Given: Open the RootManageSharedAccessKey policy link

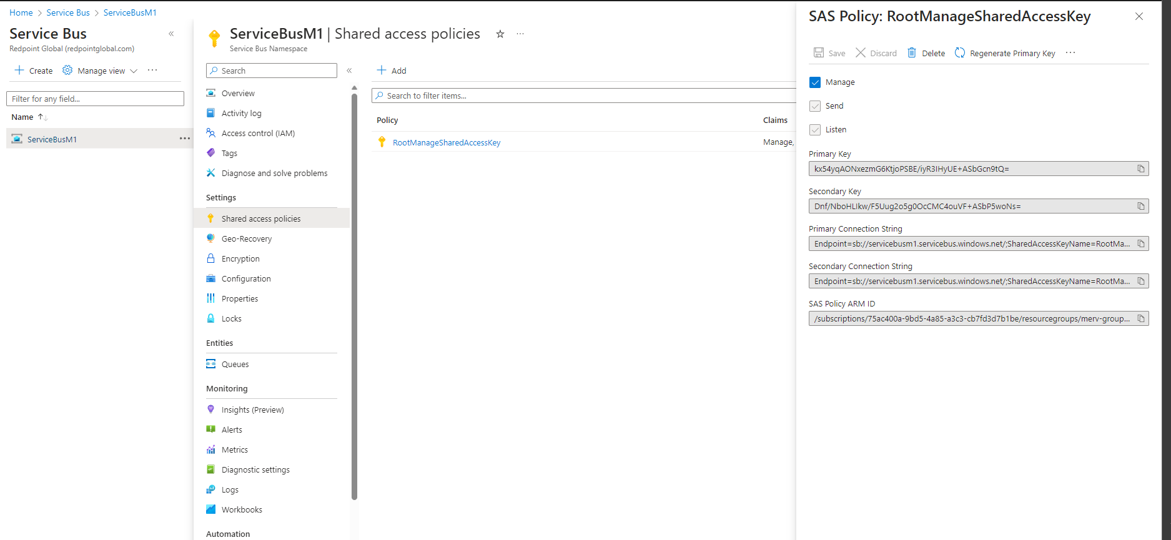Looking at the screenshot, I should (446, 143).
